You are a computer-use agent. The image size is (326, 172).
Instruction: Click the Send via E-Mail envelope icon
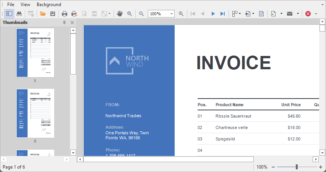pos(290,14)
